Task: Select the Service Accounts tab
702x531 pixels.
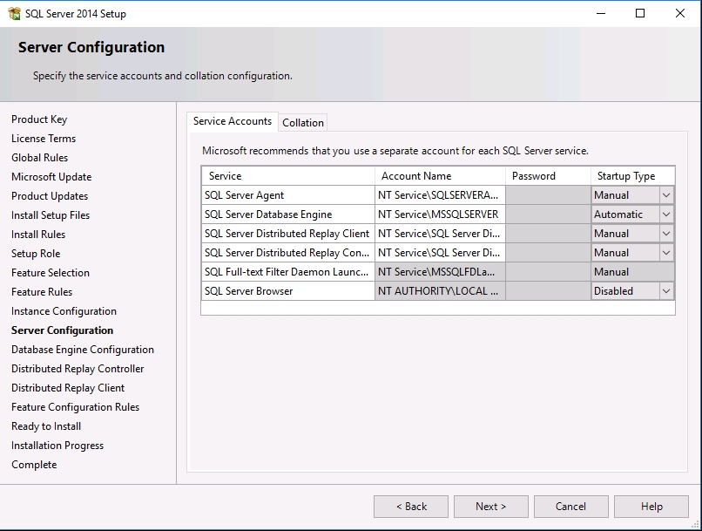Action: 233,121
